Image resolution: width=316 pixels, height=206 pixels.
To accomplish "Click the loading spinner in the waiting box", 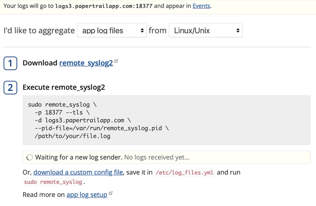I will (29, 157).
